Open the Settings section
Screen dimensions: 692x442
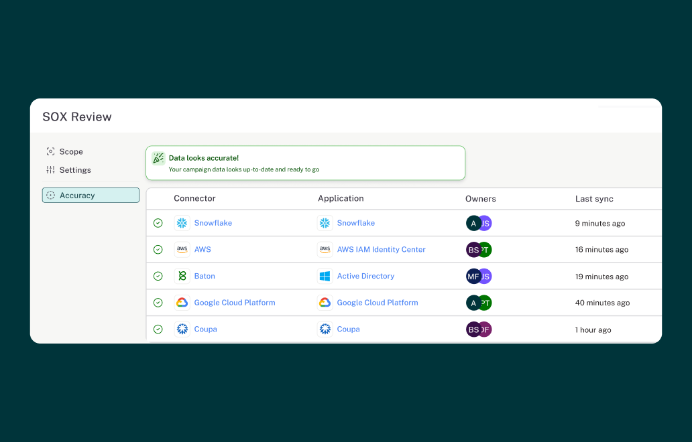(68, 170)
